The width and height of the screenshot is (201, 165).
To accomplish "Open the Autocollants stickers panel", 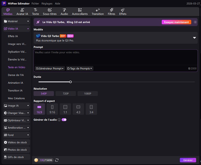I will 80,11.
